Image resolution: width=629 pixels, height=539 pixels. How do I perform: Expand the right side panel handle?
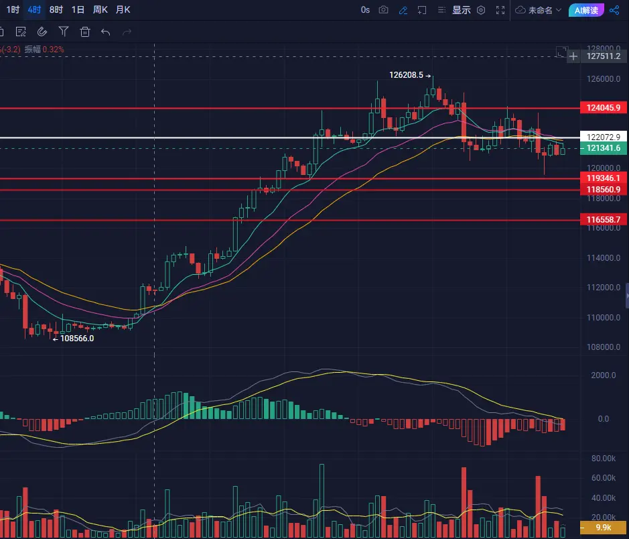tap(627, 296)
